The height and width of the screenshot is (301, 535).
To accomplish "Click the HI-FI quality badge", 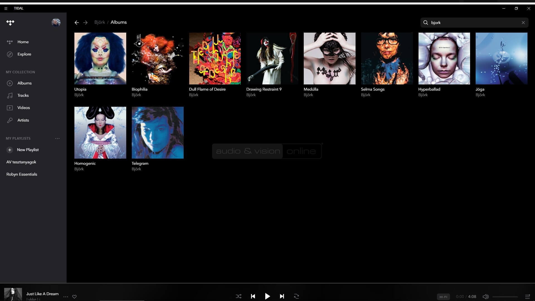I will click(443, 297).
